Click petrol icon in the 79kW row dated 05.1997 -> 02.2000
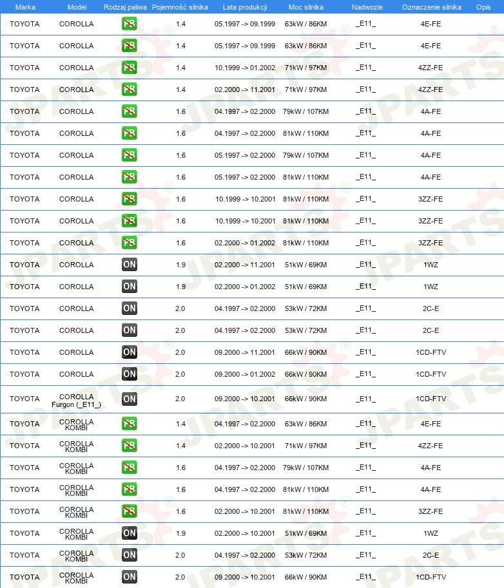Image resolution: width=504 pixels, height=588 pixels. coord(129,155)
